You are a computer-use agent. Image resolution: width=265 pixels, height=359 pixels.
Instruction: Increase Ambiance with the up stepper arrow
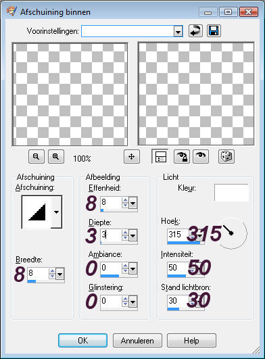click(x=125, y=266)
